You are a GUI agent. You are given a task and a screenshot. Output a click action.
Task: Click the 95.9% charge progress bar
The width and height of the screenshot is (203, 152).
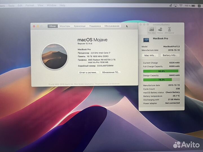pyautogui.click(x=161, y=71)
